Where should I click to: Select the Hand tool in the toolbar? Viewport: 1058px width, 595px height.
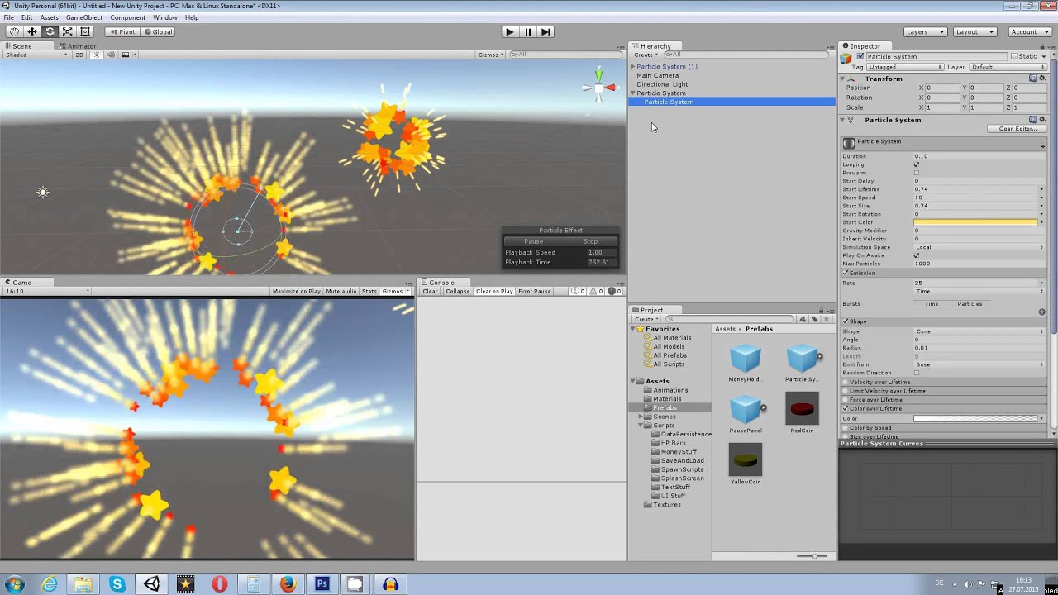pyautogui.click(x=14, y=31)
